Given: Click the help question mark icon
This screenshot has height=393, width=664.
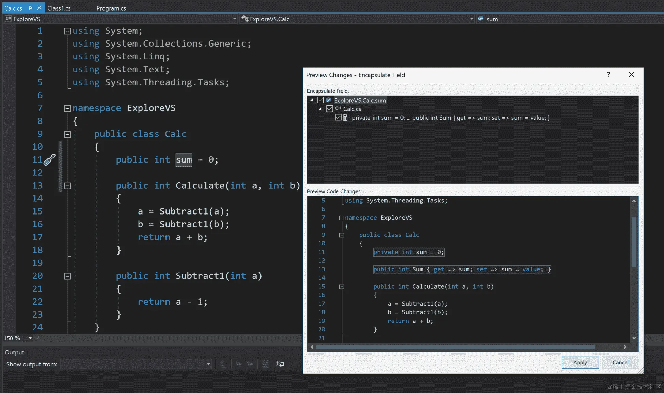Looking at the screenshot, I should point(608,75).
